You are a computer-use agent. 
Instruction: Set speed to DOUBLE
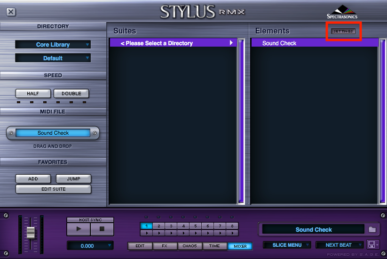click(71, 93)
